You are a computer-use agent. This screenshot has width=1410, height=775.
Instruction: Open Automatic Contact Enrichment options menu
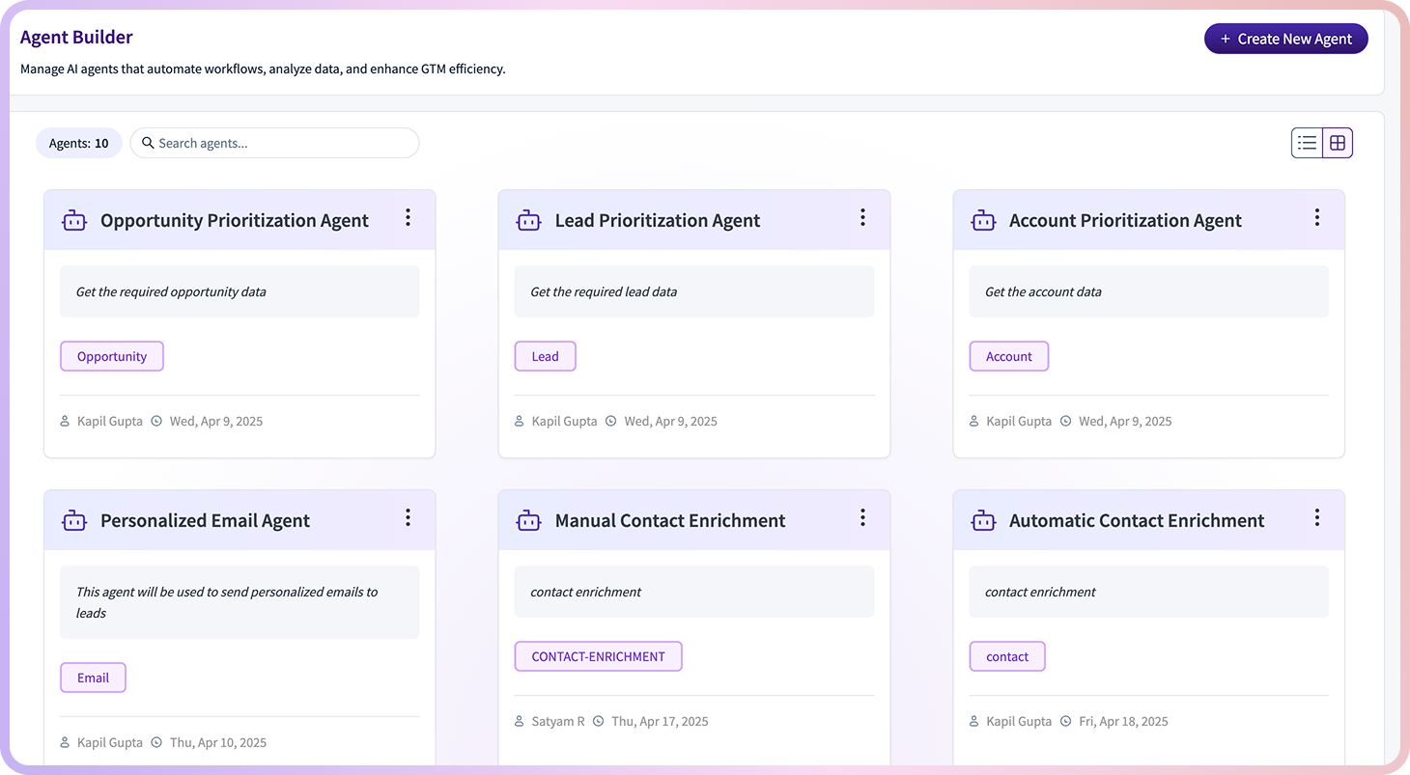point(1316,518)
